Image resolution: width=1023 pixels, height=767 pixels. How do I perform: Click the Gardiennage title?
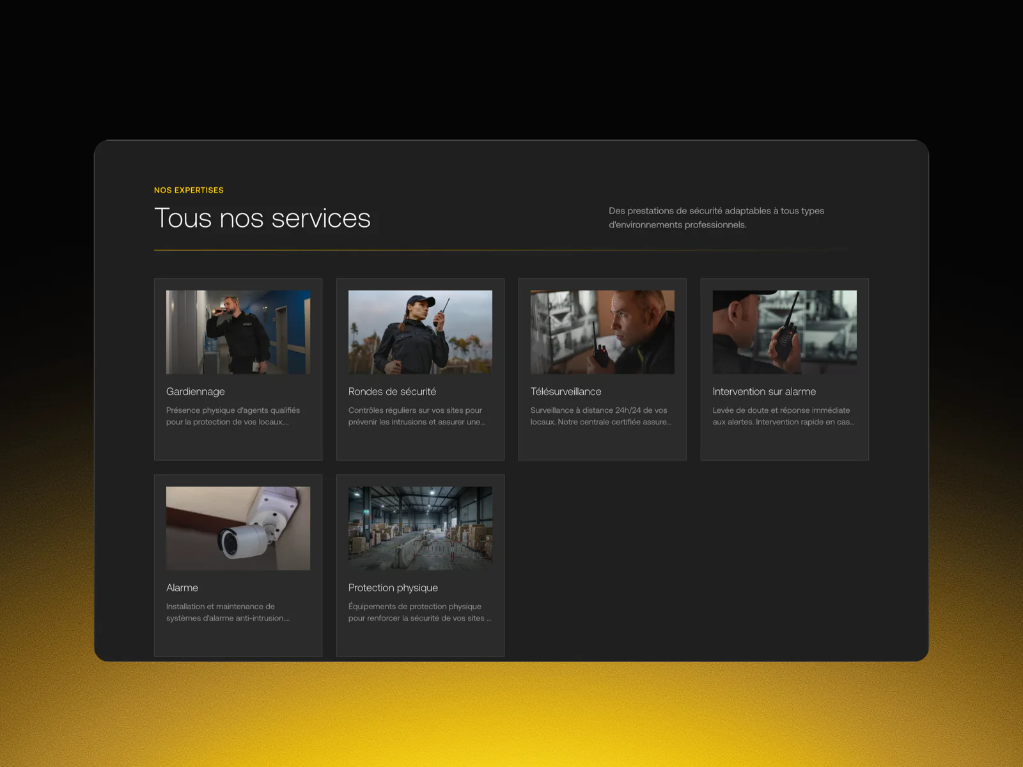coord(196,392)
